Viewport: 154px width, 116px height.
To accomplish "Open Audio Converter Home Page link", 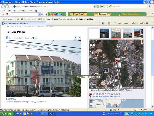I will click(x=63, y=19).
